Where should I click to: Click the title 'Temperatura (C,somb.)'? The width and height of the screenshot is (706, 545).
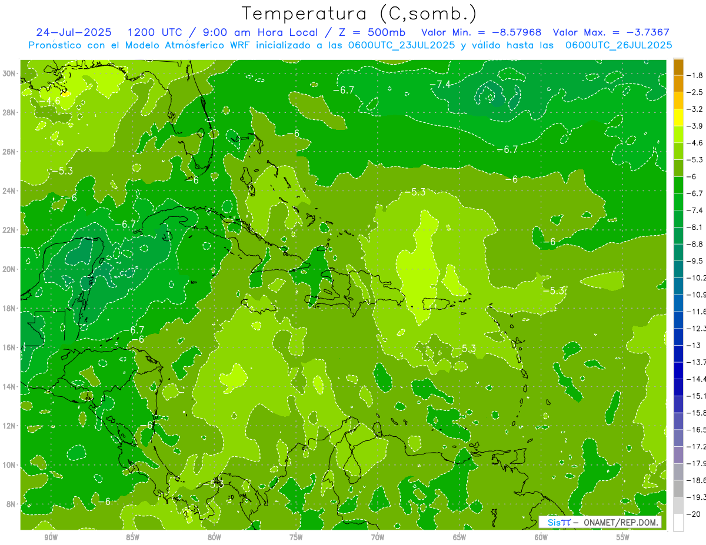point(359,14)
